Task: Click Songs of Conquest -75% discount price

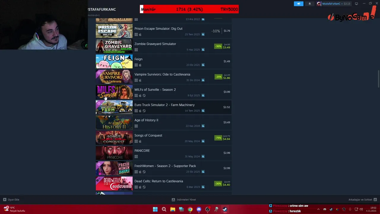Action: tap(222, 138)
